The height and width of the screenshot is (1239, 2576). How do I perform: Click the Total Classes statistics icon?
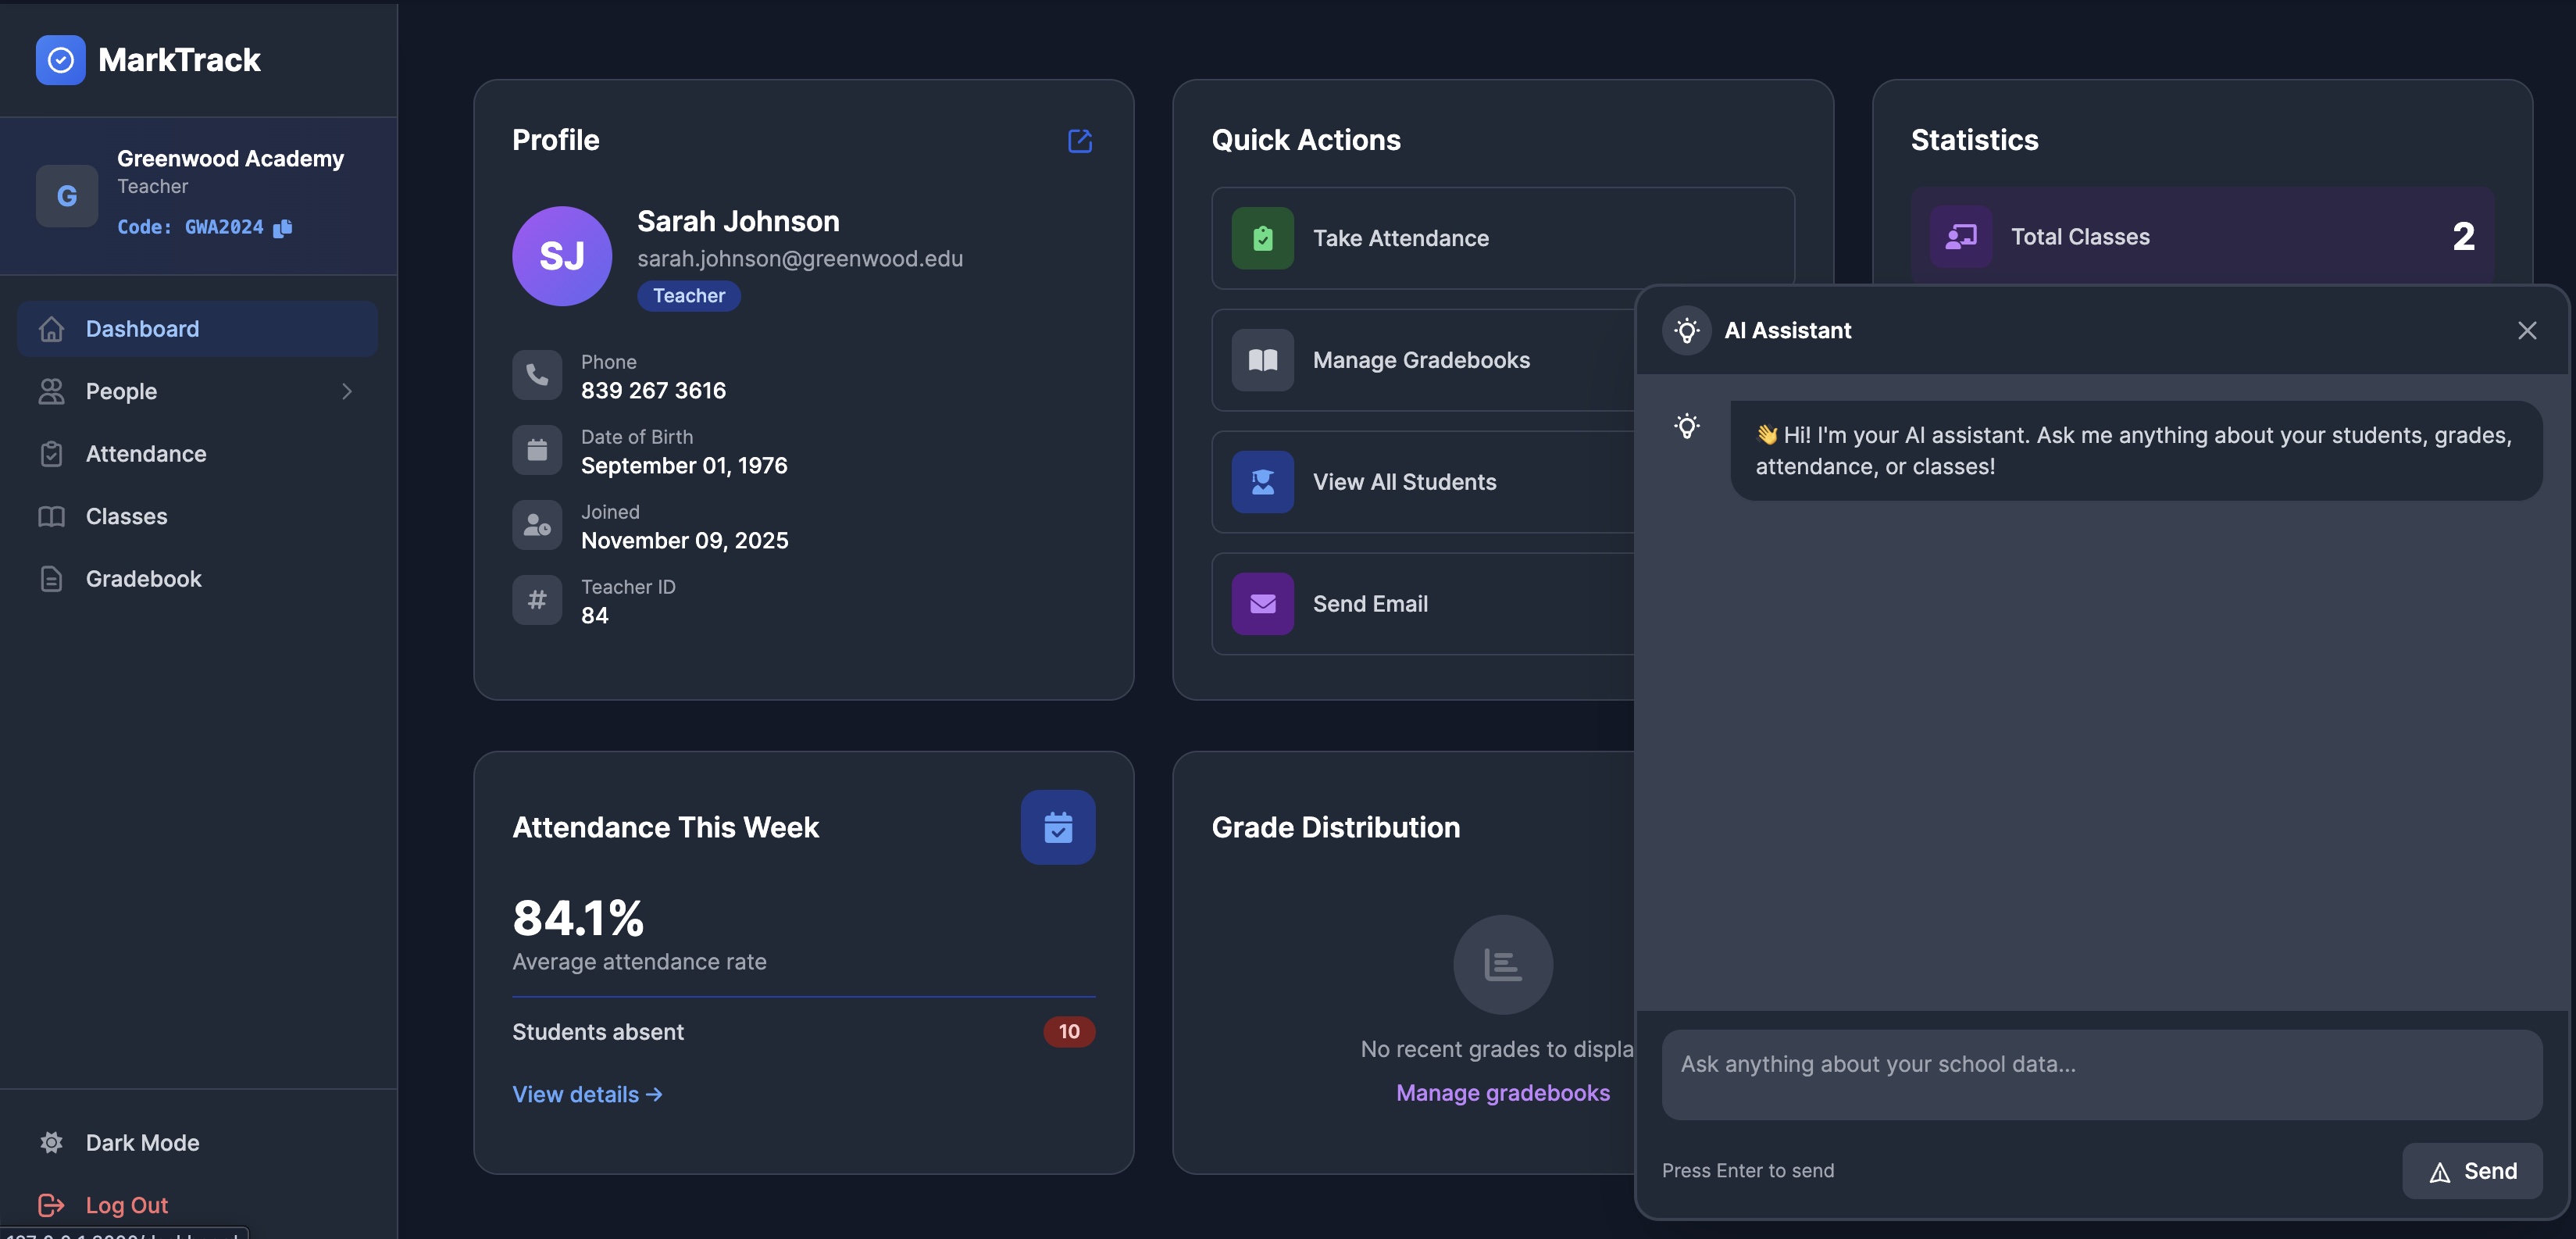pos(1961,236)
